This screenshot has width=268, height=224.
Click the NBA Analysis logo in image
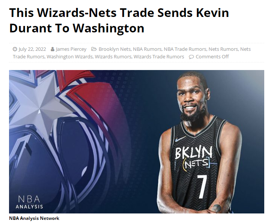click(29, 202)
